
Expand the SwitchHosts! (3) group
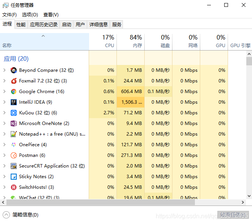click(x=5, y=187)
